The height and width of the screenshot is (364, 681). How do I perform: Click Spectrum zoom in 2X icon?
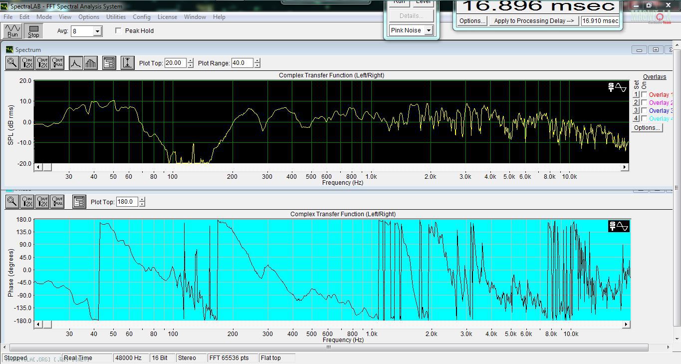[x=27, y=63]
